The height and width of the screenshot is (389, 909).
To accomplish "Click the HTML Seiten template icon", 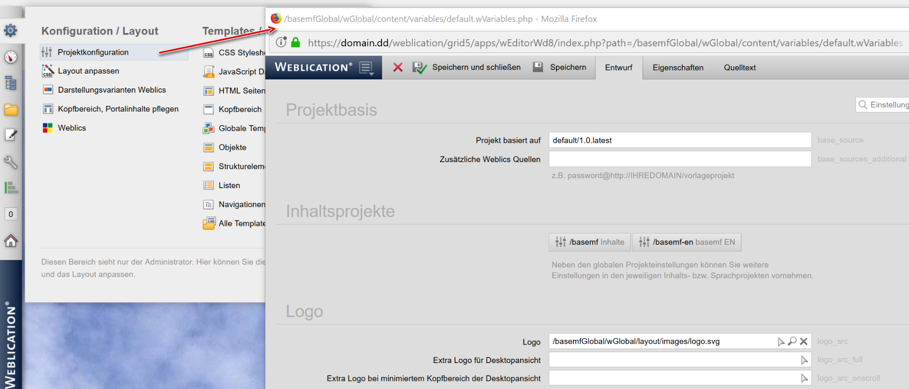I will (208, 91).
